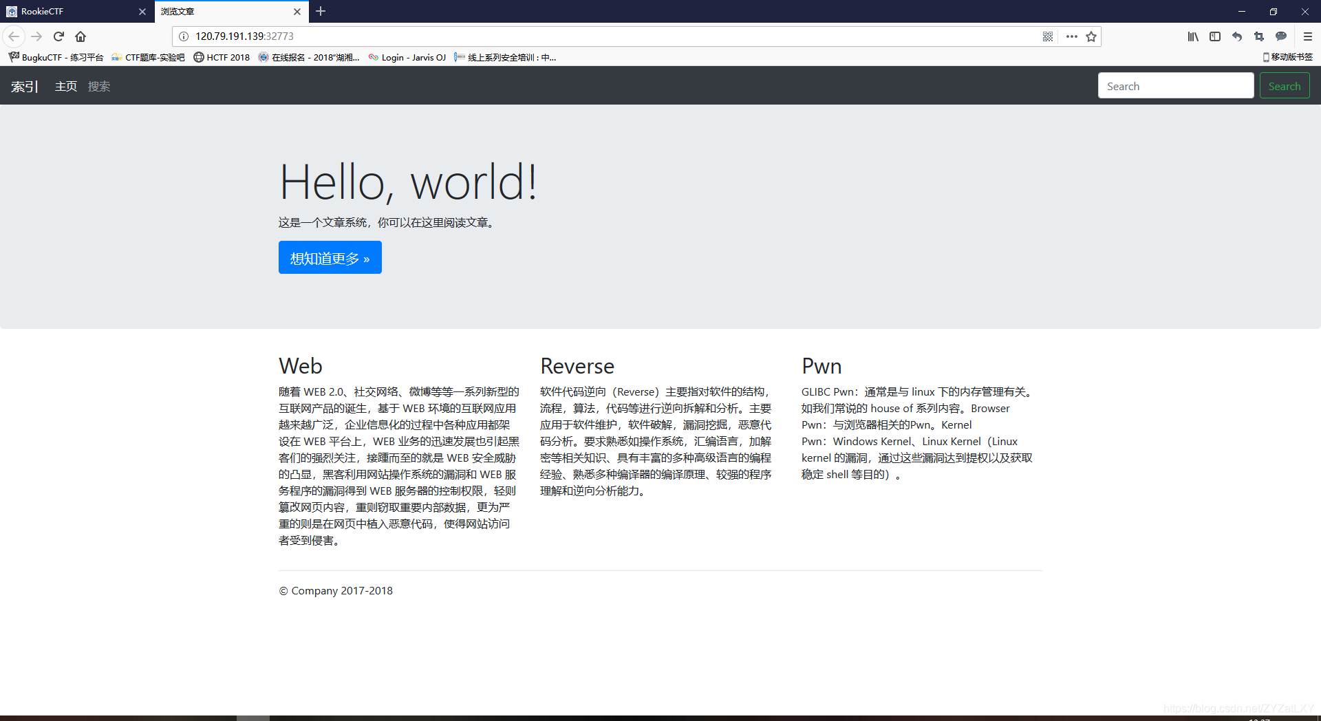The width and height of the screenshot is (1321, 721).
Task: Close the RookieCTF tab
Action: click(x=142, y=12)
